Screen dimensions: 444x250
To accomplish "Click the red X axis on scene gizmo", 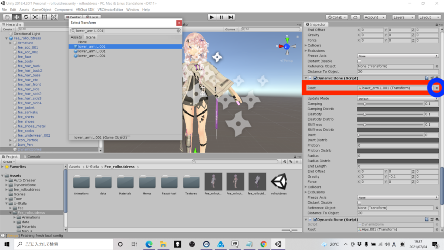I will (281, 46).
